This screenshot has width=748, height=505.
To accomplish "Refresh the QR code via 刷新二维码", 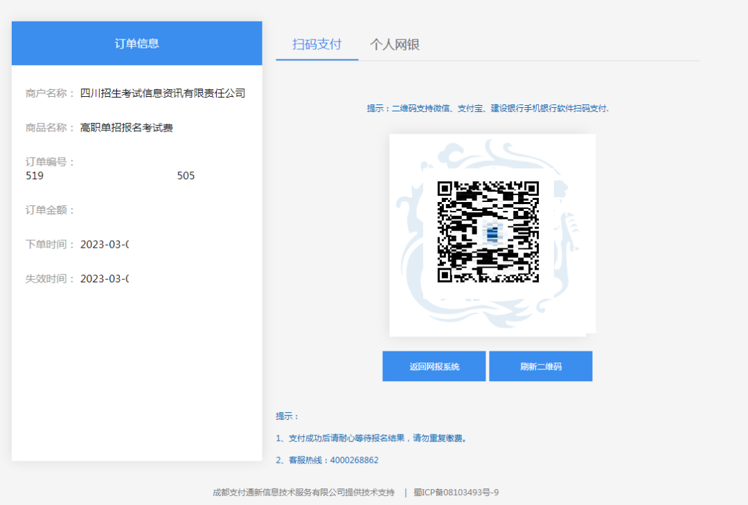I will [x=540, y=366].
